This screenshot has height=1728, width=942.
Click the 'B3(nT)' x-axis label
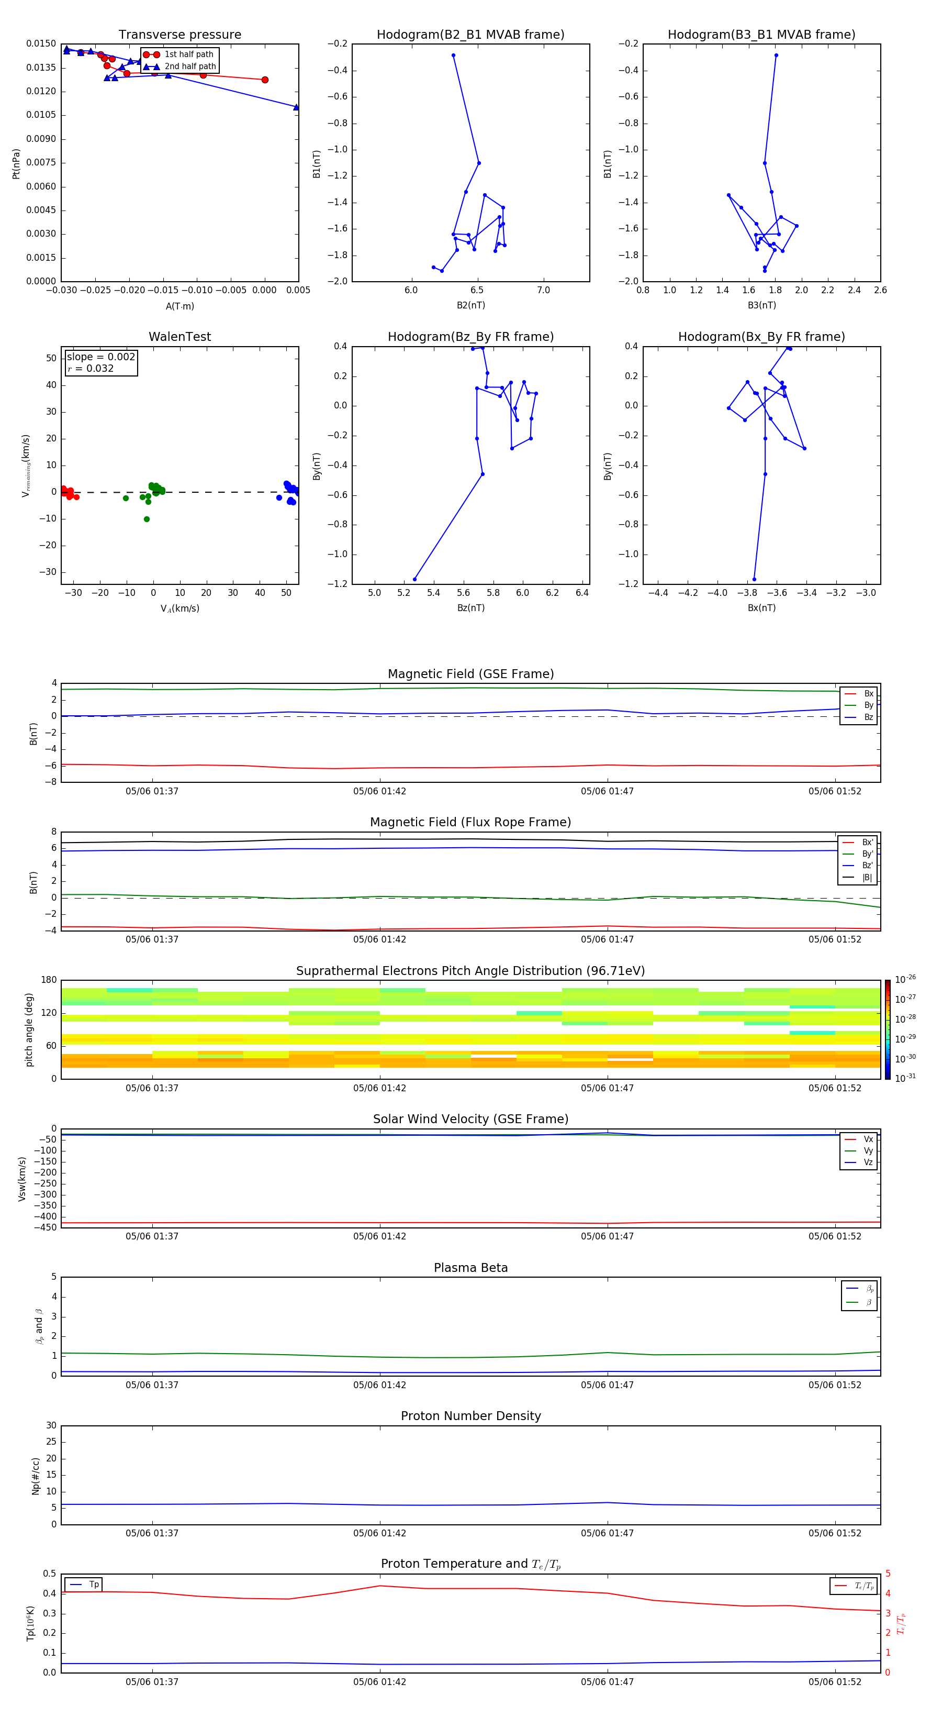click(761, 305)
